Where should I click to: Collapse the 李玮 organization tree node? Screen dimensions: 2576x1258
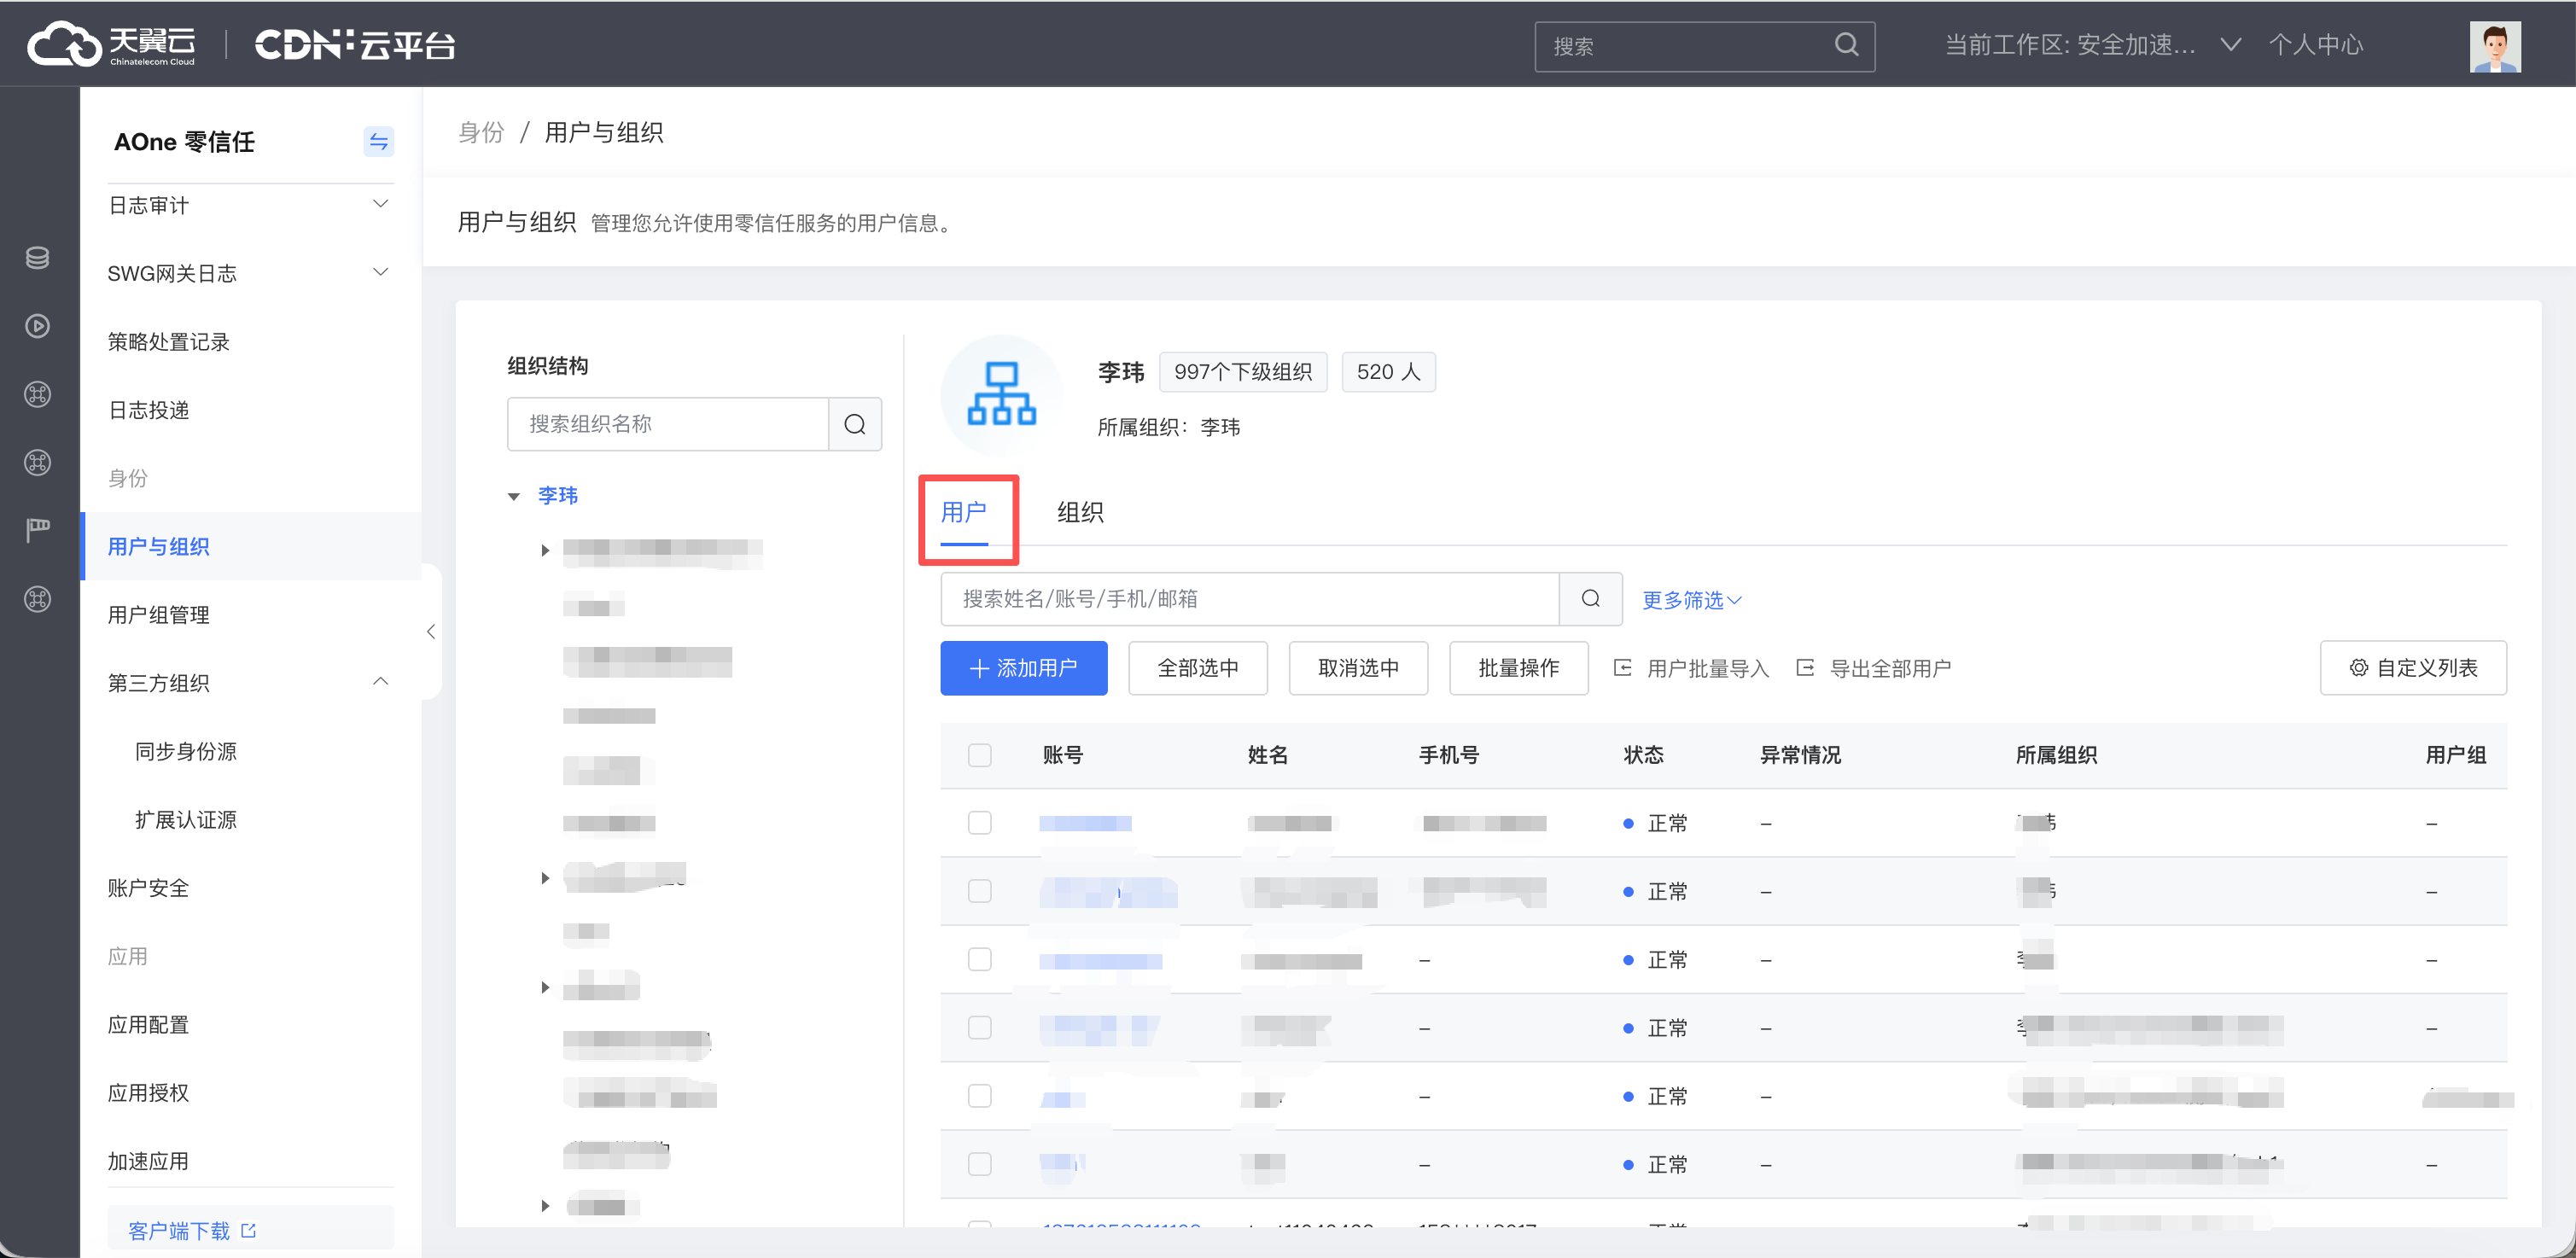(514, 496)
